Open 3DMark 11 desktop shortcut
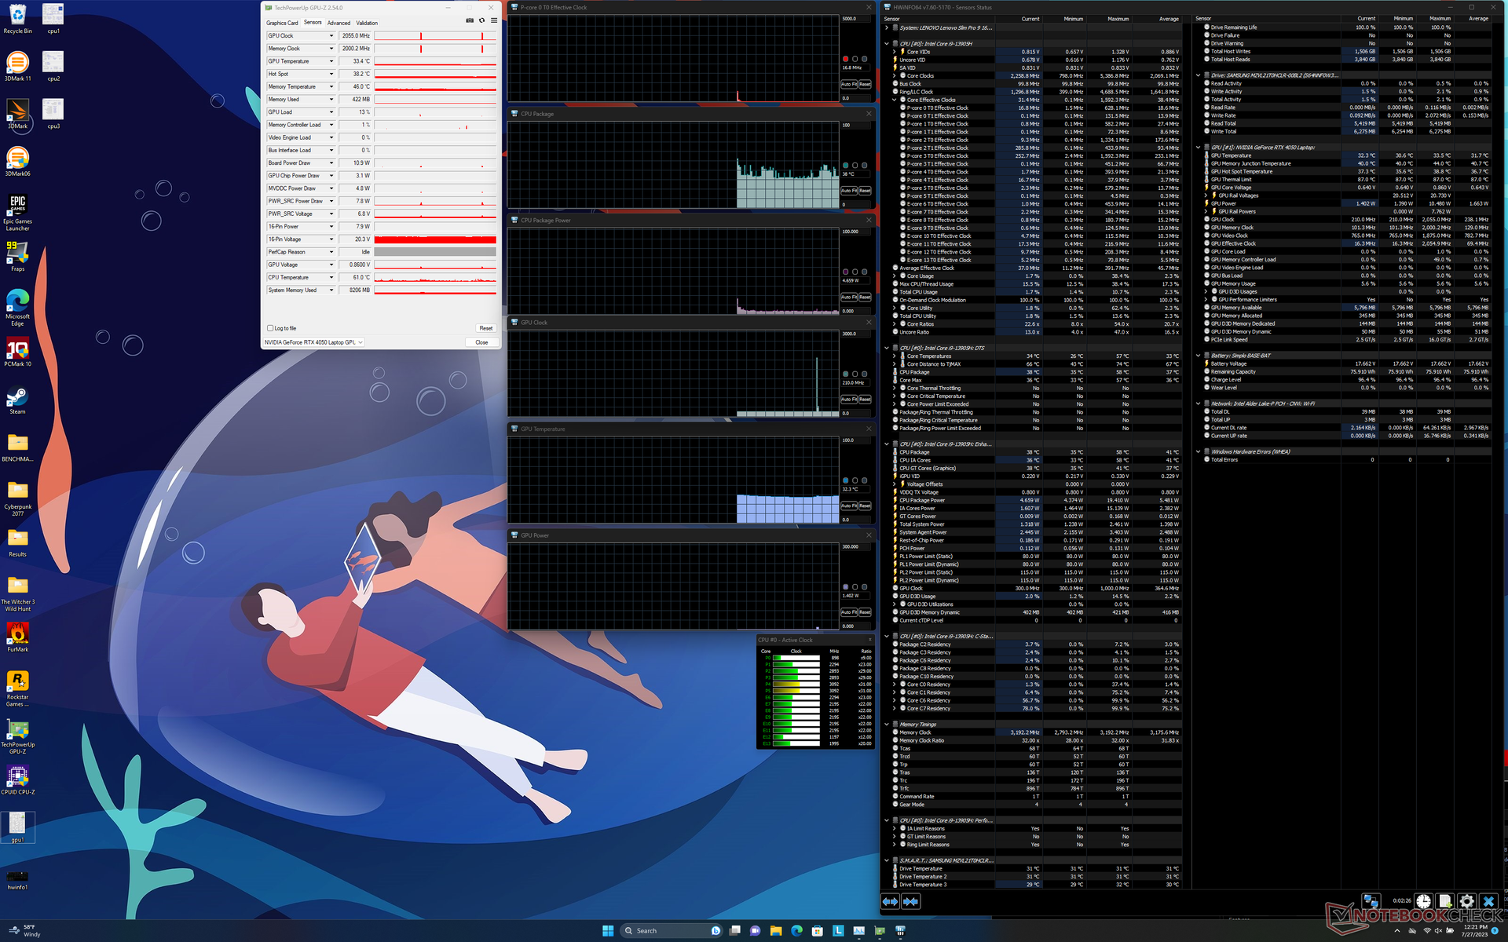Screen dimensions: 1508x942 pos(17,66)
